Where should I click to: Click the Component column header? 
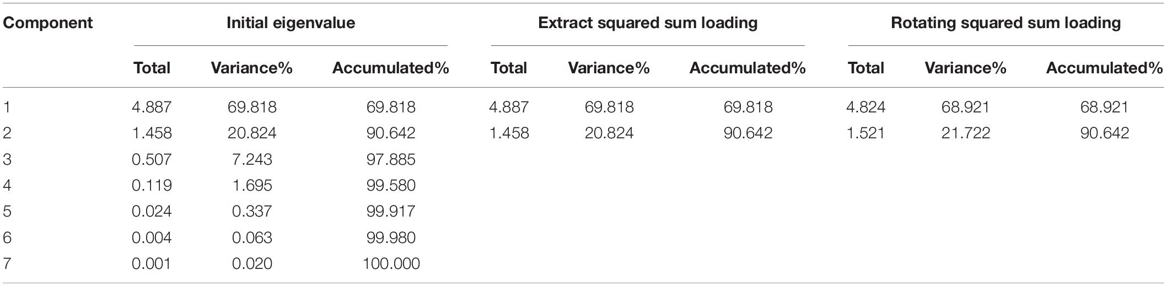coord(48,23)
